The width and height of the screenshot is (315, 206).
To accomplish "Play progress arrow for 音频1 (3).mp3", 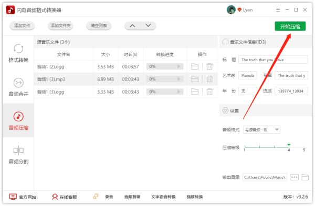I will click(179, 79).
